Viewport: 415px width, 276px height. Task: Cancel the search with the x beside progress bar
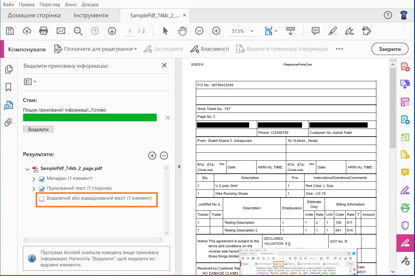168,117
